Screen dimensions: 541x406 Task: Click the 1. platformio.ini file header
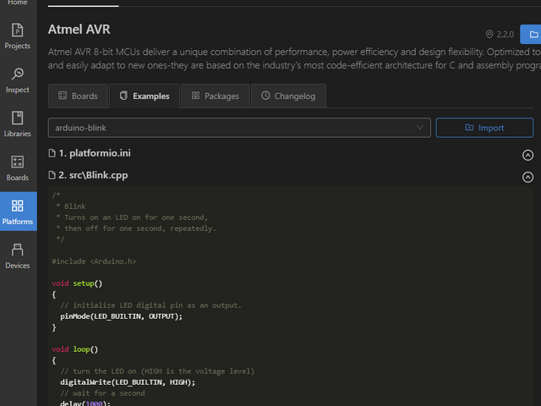(x=95, y=154)
